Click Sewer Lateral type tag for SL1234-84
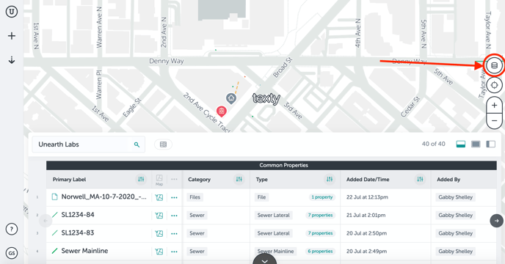 (274, 215)
